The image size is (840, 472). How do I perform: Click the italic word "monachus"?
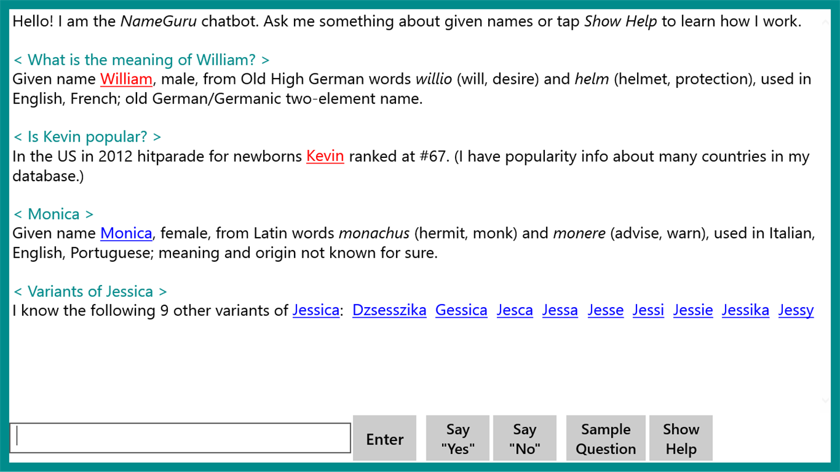coord(374,234)
